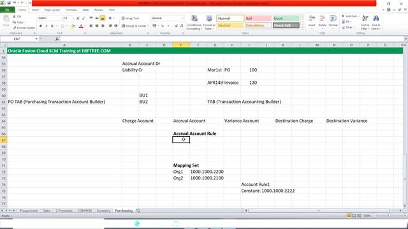
Task: Apply the Check Cell style
Action: click(286, 25)
